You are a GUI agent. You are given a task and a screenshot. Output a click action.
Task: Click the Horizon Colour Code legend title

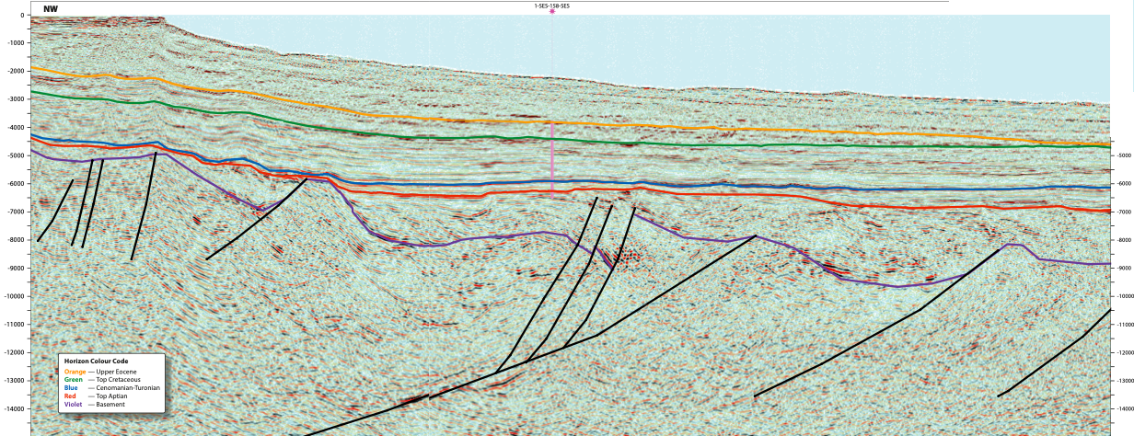[96, 361]
